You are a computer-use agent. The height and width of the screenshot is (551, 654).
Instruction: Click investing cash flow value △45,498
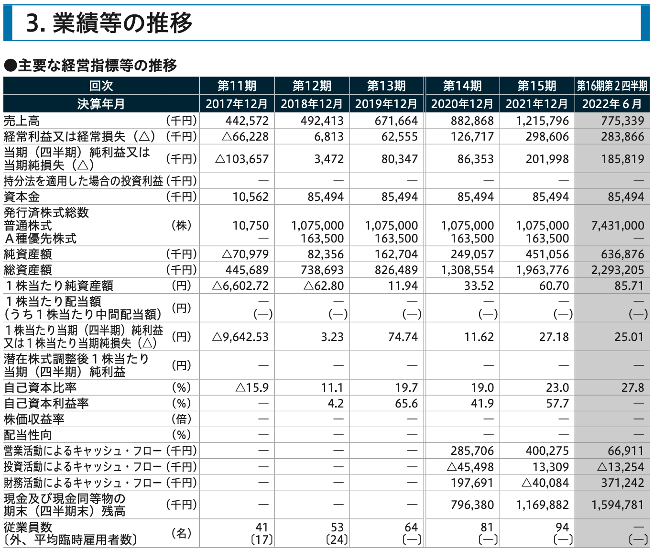pyautogui.click(x=470, y=467)
